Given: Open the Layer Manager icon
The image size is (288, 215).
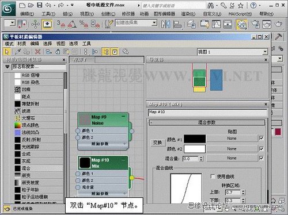Looking at the screenshot, I should [191, 24].
